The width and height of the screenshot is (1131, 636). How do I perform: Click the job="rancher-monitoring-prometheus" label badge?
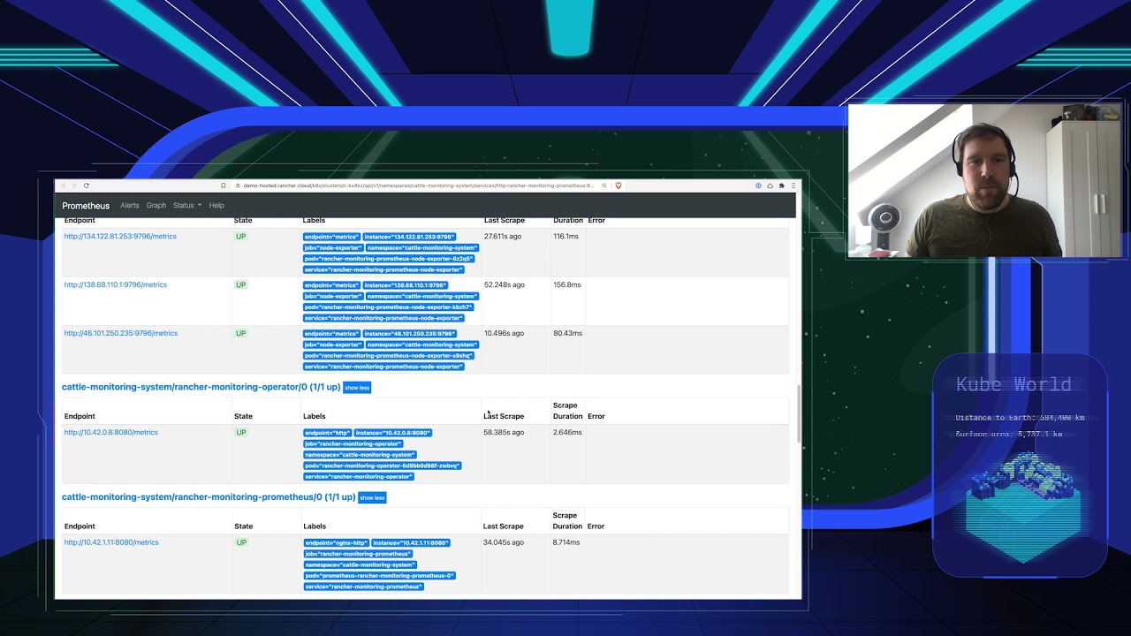point(357,554)
